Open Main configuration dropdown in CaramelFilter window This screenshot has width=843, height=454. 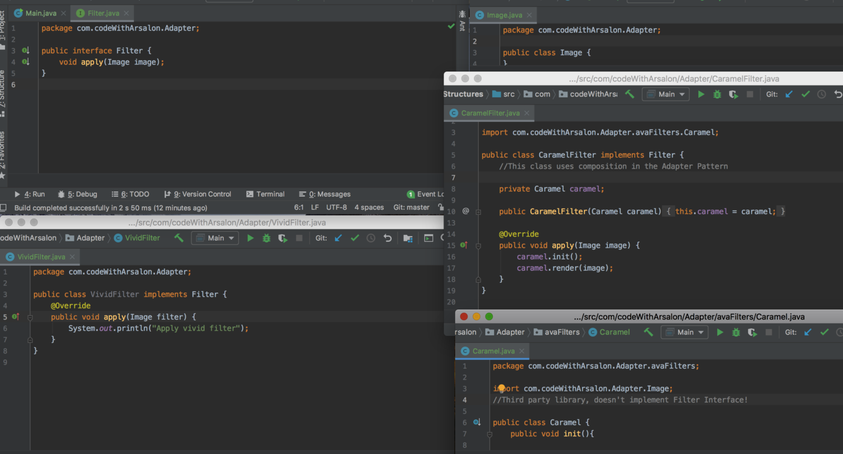click(x=666, y=94)
